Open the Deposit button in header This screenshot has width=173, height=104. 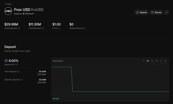[141, 12]
